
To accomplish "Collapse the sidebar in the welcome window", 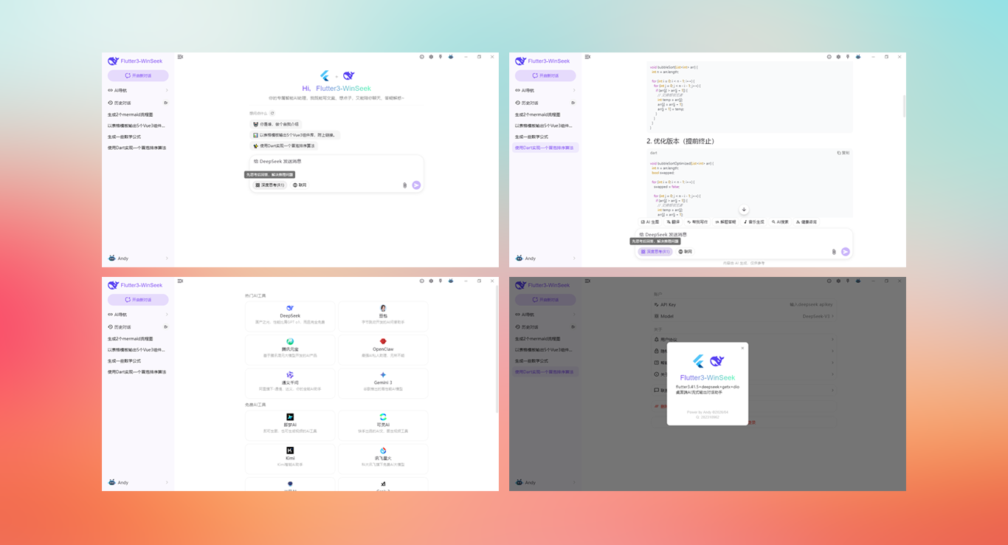I will 180,57.
